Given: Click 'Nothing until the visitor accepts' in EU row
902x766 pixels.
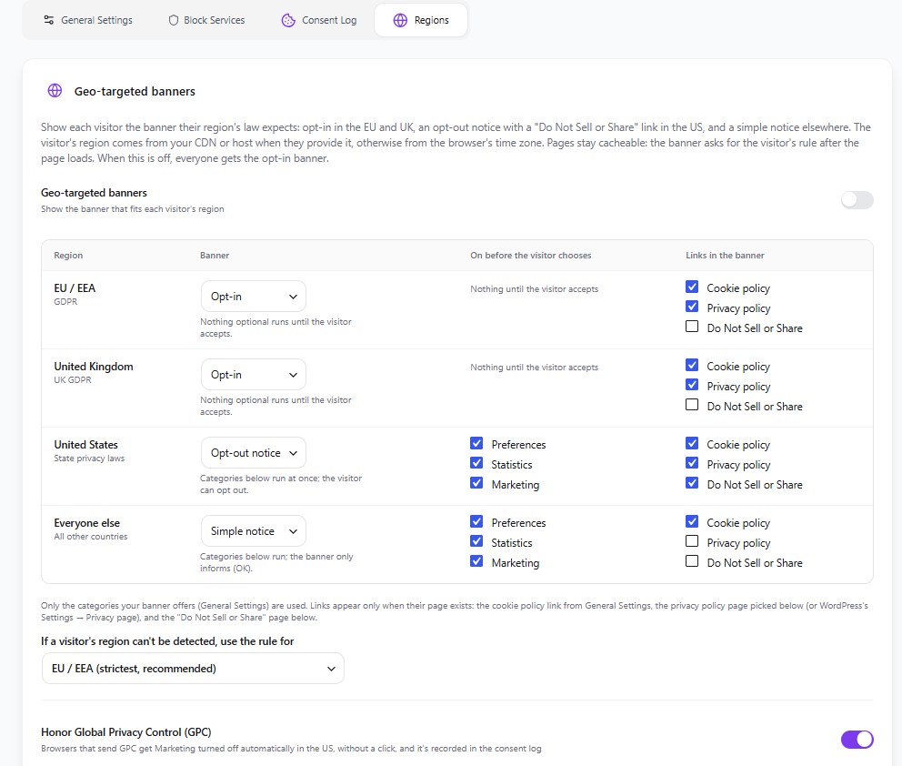Looking at the screenshot, I should [x=534, y=289].
